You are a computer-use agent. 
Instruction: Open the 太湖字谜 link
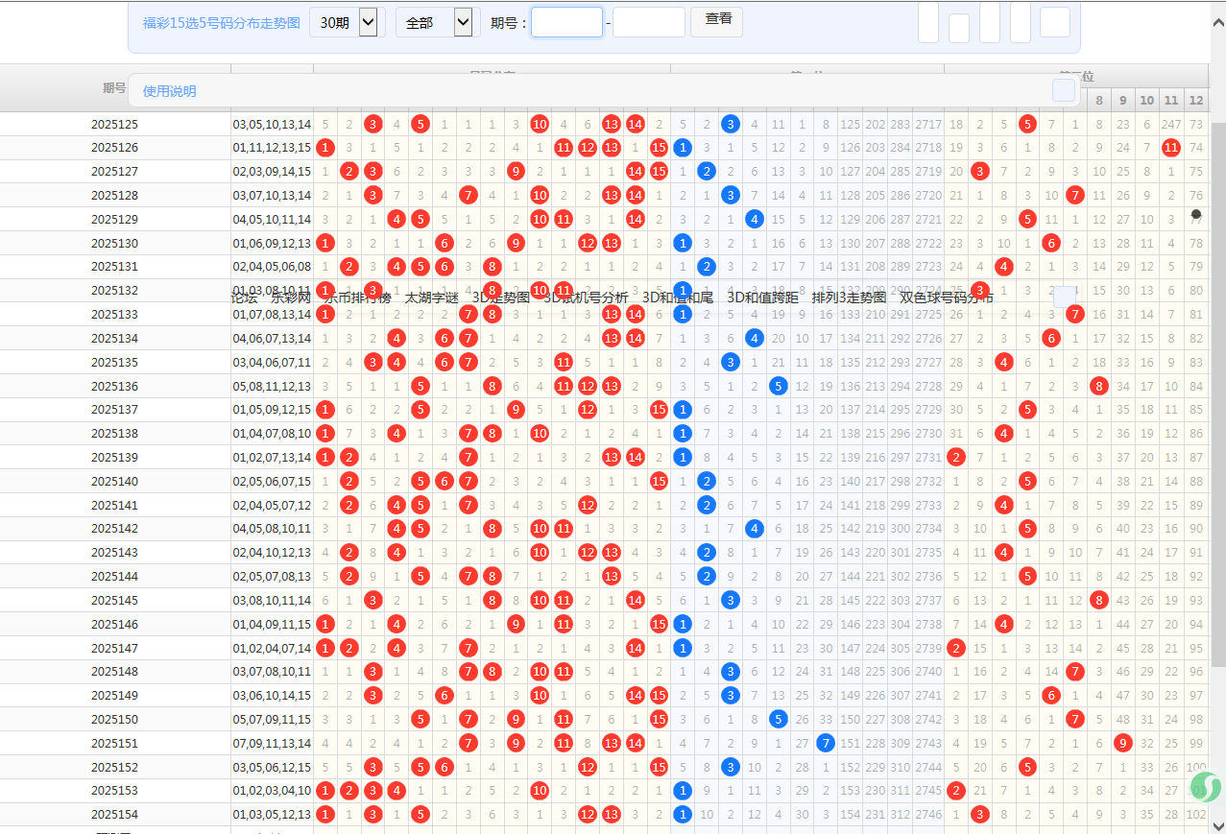431,298
